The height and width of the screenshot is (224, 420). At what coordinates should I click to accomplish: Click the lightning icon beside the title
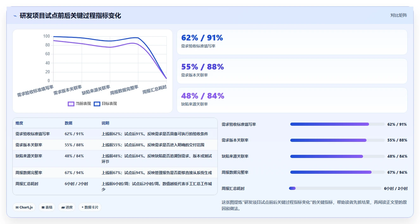tap(15, 16)
